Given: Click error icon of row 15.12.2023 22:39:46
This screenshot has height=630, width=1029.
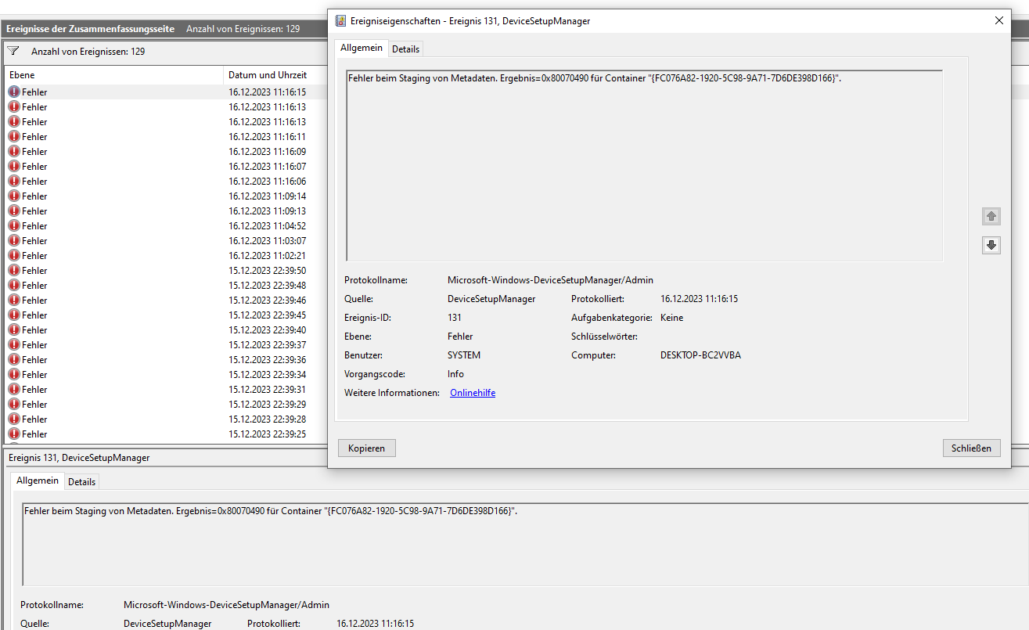Looking at the screenshot, I should point(14,300).
